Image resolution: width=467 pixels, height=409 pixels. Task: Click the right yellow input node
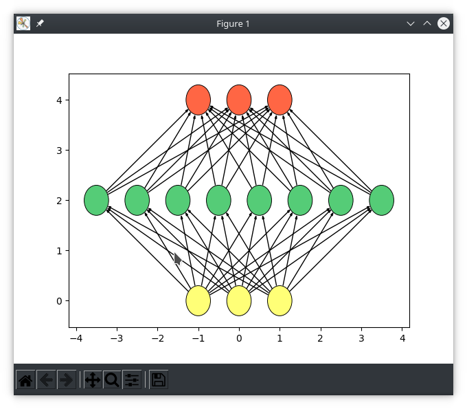click(x=280, y=300)
